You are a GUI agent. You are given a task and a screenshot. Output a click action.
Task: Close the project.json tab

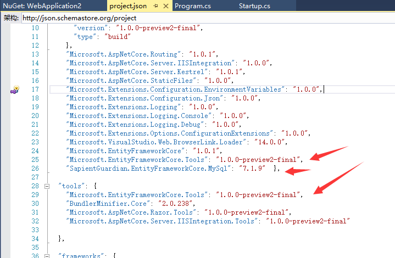[166, 6]
